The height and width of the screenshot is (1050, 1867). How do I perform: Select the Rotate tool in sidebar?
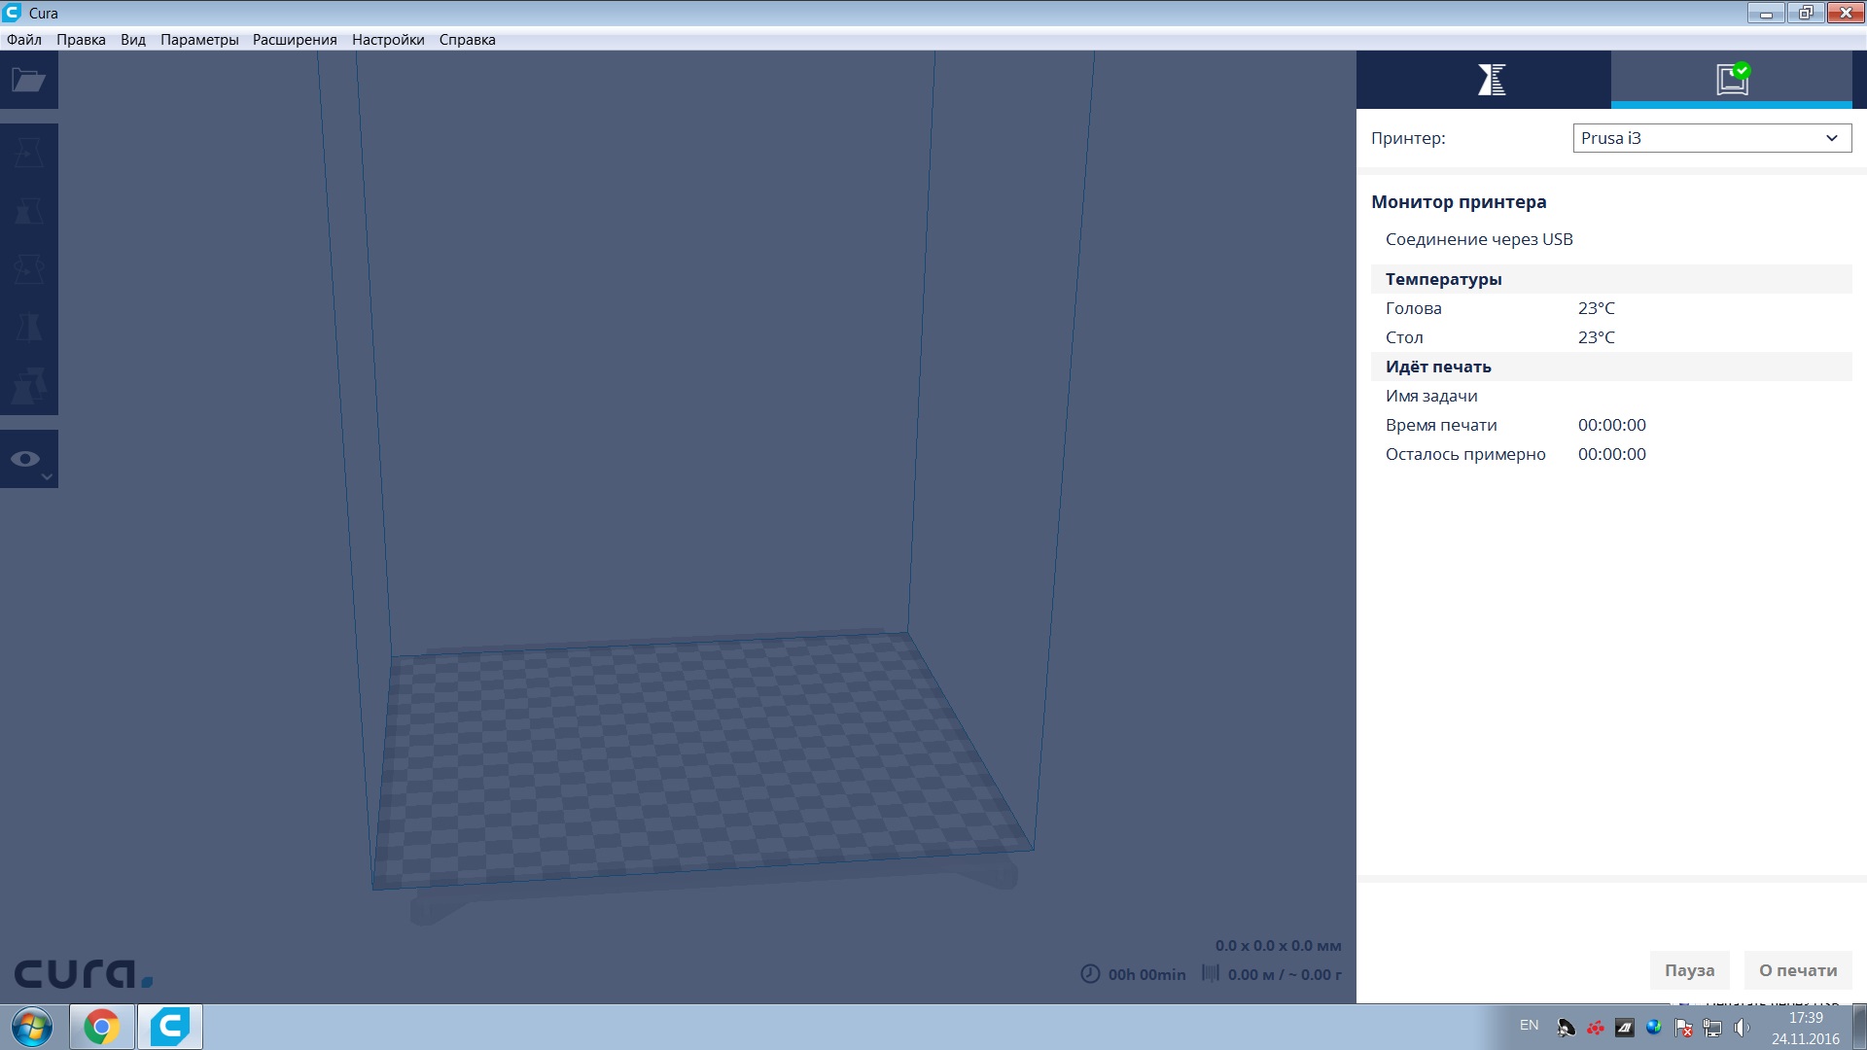[x=28, y=269]
